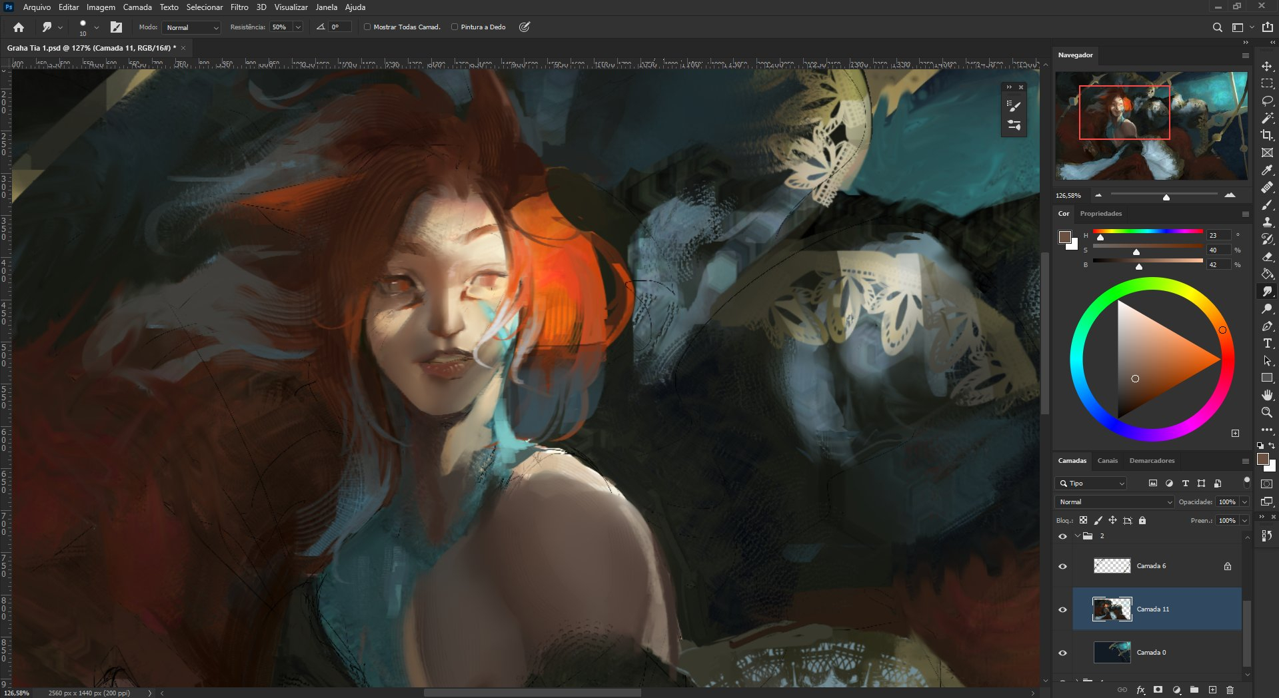Select the Camada 0 layer thumbnail
Viewport: 1279px width, 698px height.
1112,652
